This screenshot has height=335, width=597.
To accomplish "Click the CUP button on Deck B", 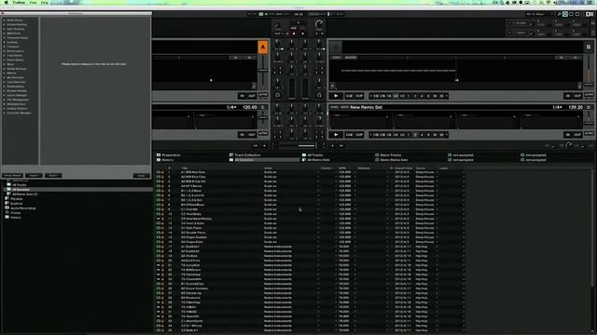I will (x=359, y=96).
